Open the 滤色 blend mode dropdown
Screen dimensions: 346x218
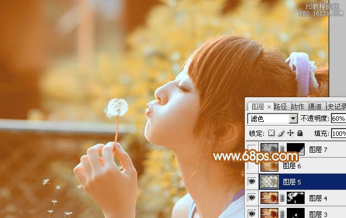(x=293, y=119)
